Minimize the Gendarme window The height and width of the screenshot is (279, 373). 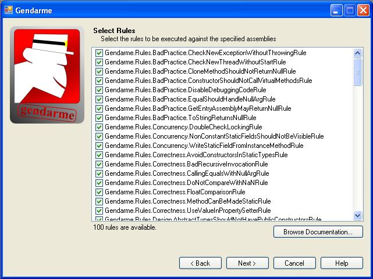pos(336,10)
